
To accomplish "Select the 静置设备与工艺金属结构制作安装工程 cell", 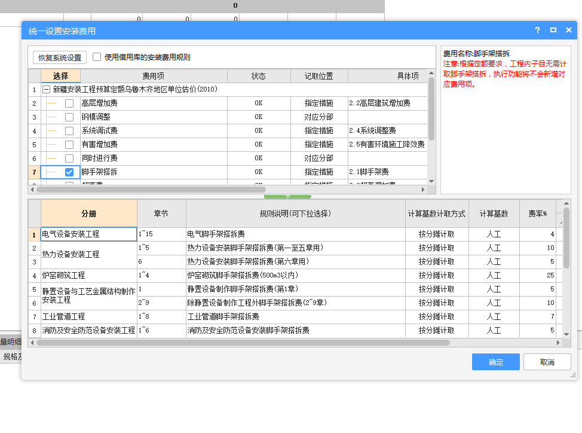I will tap(89, 296).
